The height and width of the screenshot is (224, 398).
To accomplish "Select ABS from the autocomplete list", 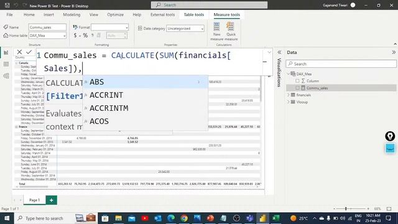I will (145, 82).
